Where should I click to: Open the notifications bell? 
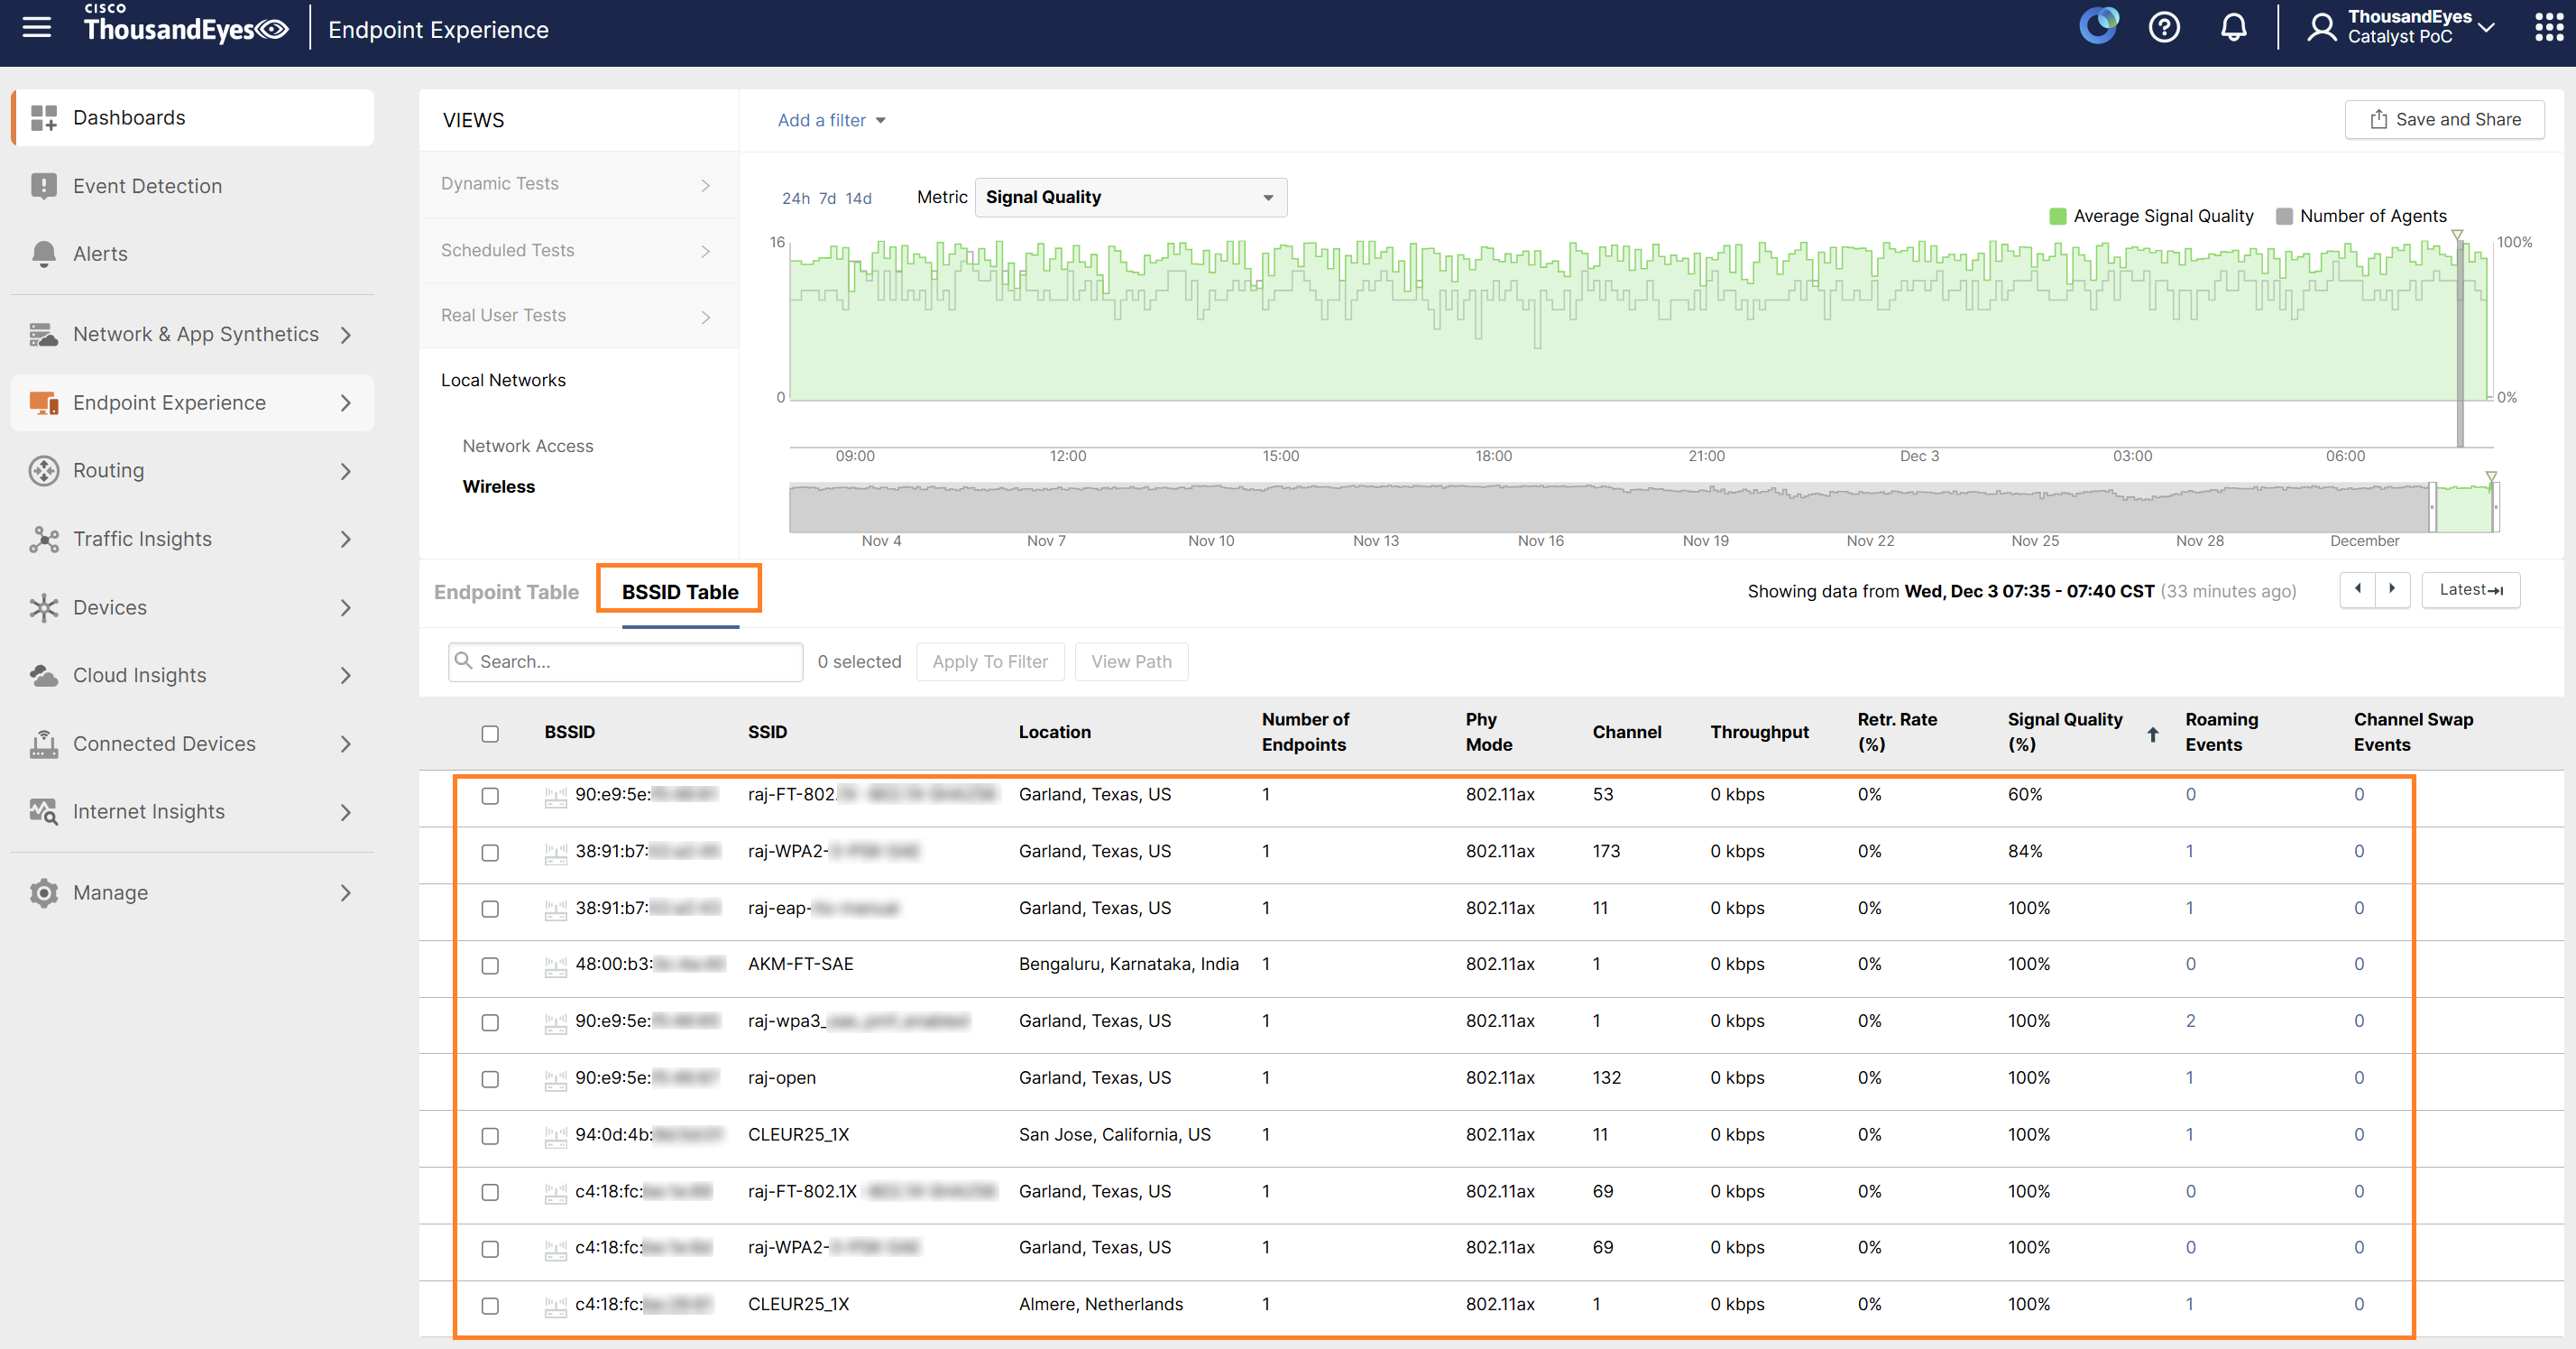2233,27
